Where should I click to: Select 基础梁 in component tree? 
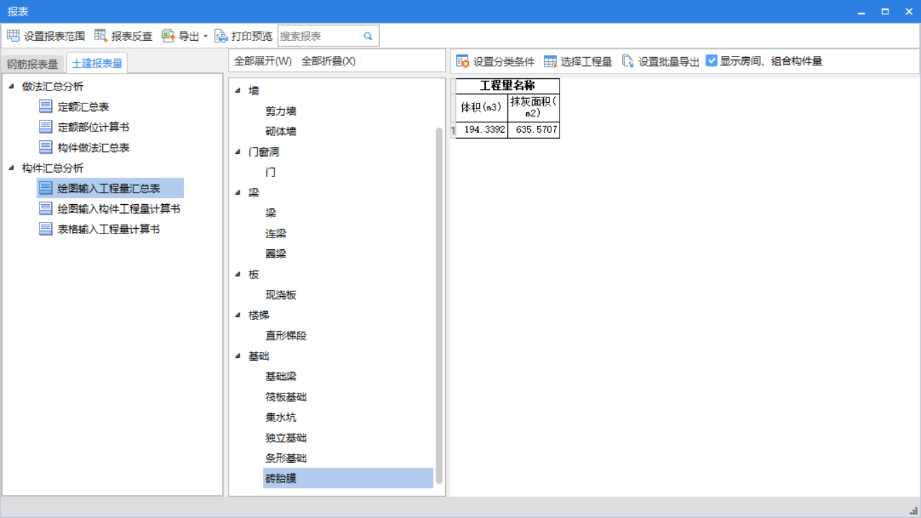pyautogui.click(x=281, y=376)
